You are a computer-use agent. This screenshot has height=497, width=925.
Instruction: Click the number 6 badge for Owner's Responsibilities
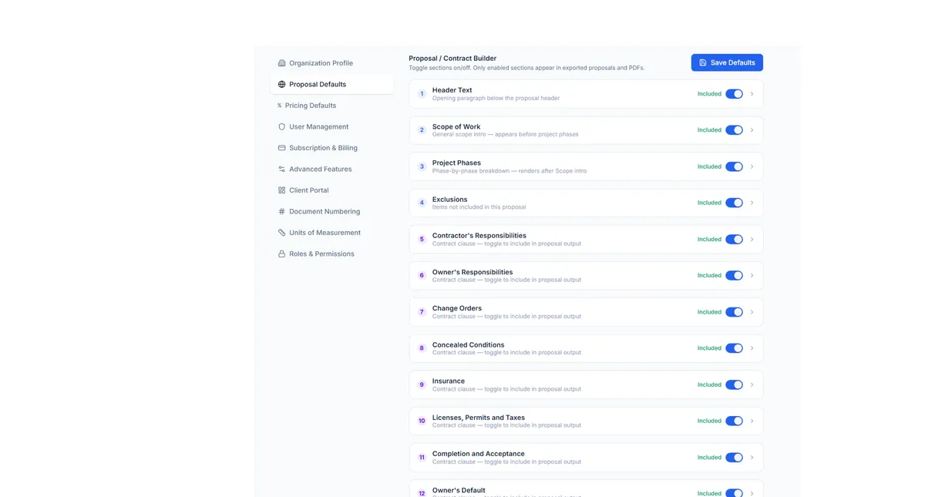[422, 276]
